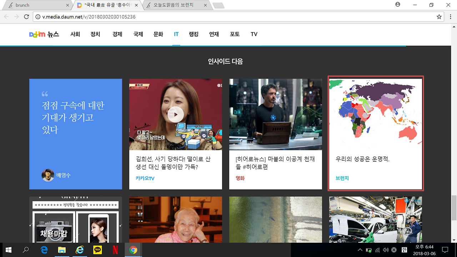The image size is (457, 257).
Task: Open the 우리의 성공은 운명적 article
Action: click(x=362, y=159)
